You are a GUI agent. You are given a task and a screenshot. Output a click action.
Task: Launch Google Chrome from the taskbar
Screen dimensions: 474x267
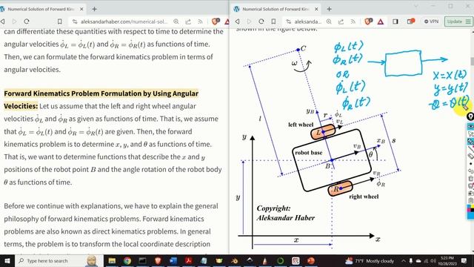(127, 260)
